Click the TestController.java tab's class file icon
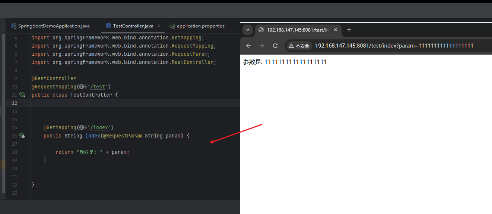Screen dimensions: 492x214 click(108, 26)
